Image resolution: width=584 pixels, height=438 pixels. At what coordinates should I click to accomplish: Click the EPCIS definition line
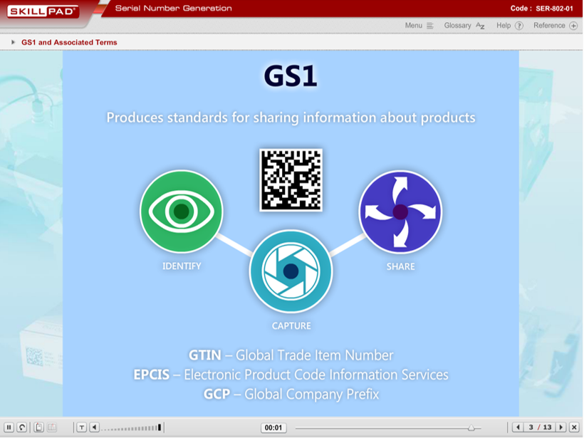pyautogui.click(x=291, y=375)
